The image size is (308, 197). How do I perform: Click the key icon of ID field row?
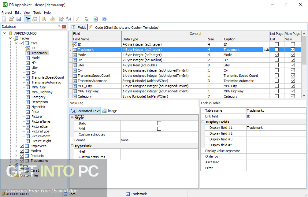[x=75, y=45]
